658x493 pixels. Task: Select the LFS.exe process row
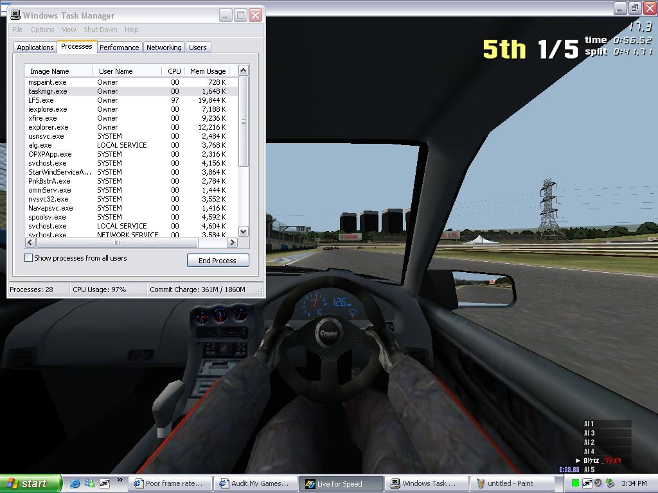[x=131, y=100]
